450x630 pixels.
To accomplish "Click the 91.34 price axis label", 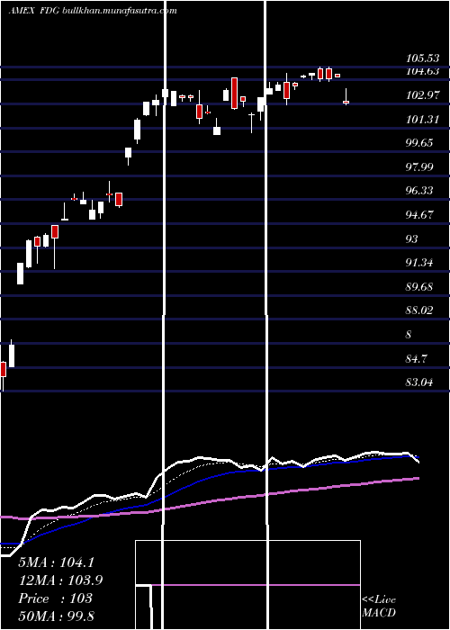I will coord(419,263).
